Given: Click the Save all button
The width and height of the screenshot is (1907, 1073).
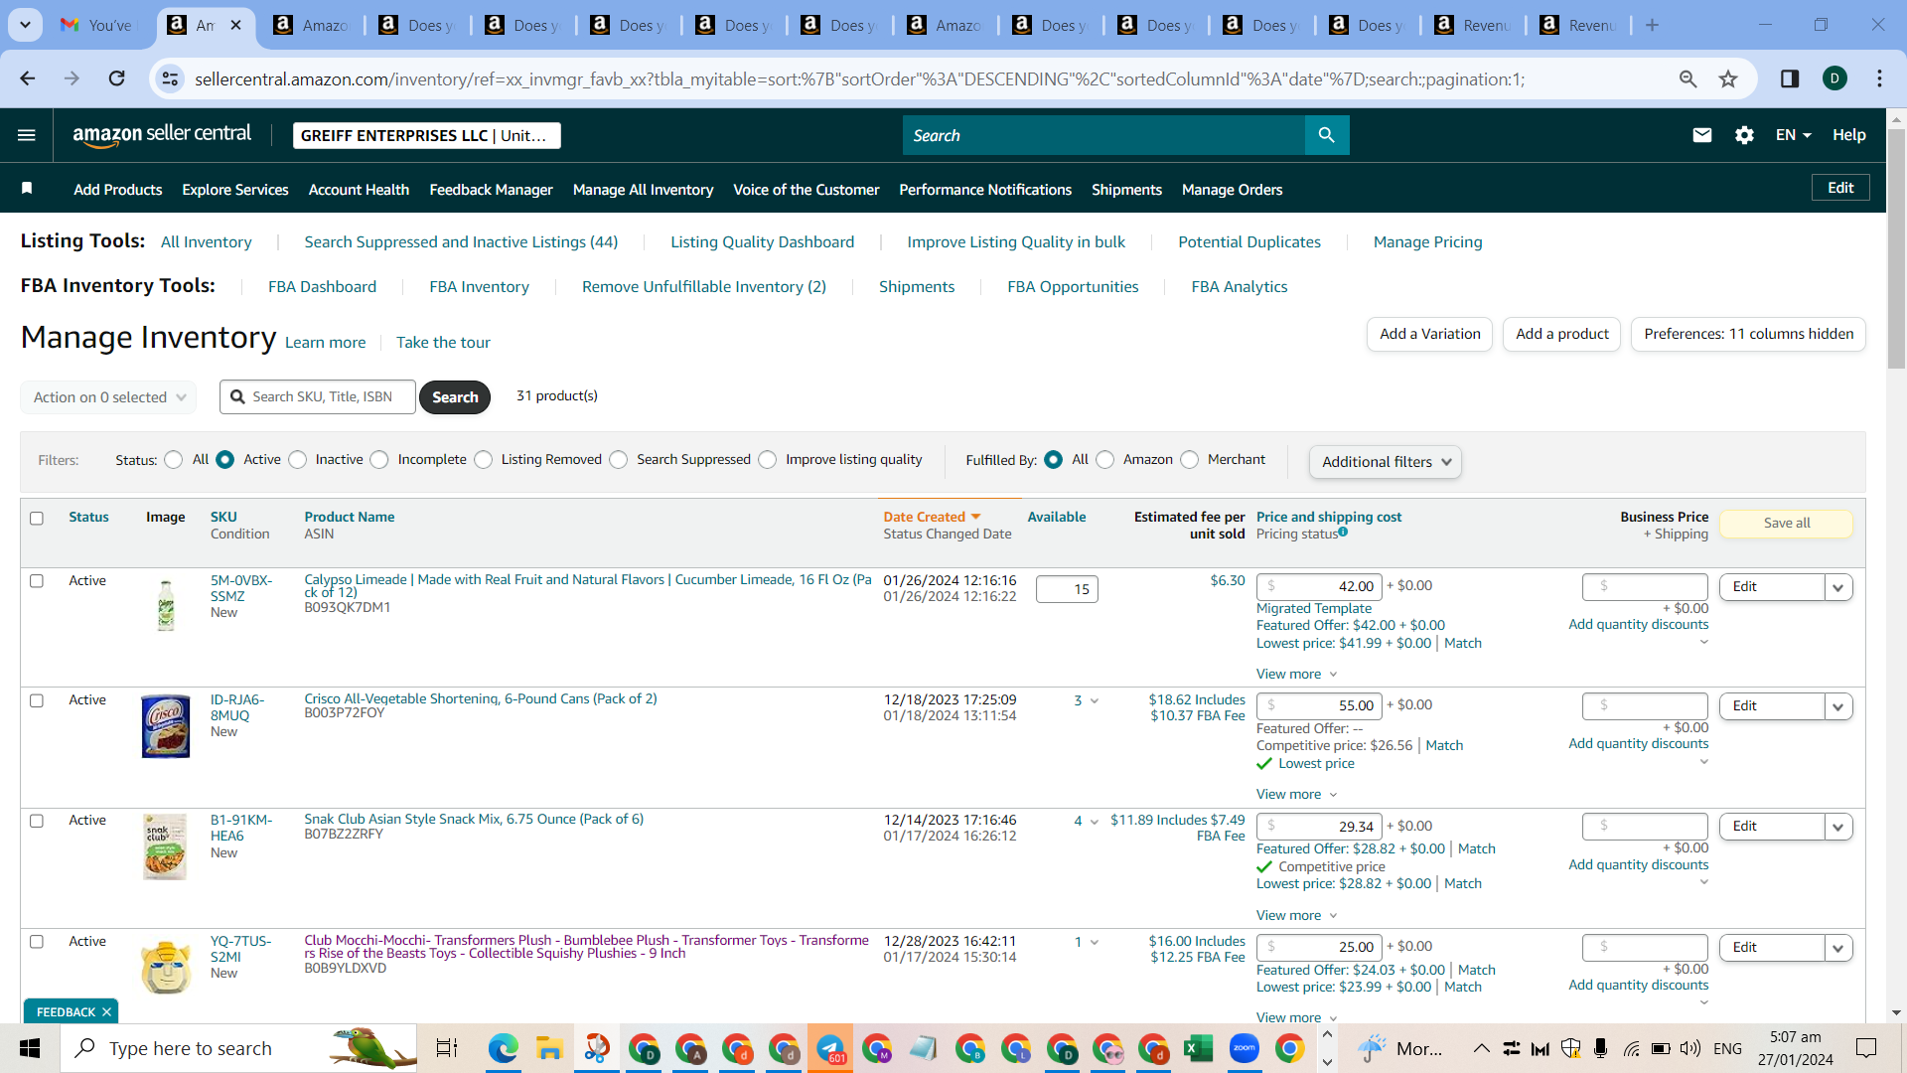Looking at the screenshot, I should point(1786,524).
